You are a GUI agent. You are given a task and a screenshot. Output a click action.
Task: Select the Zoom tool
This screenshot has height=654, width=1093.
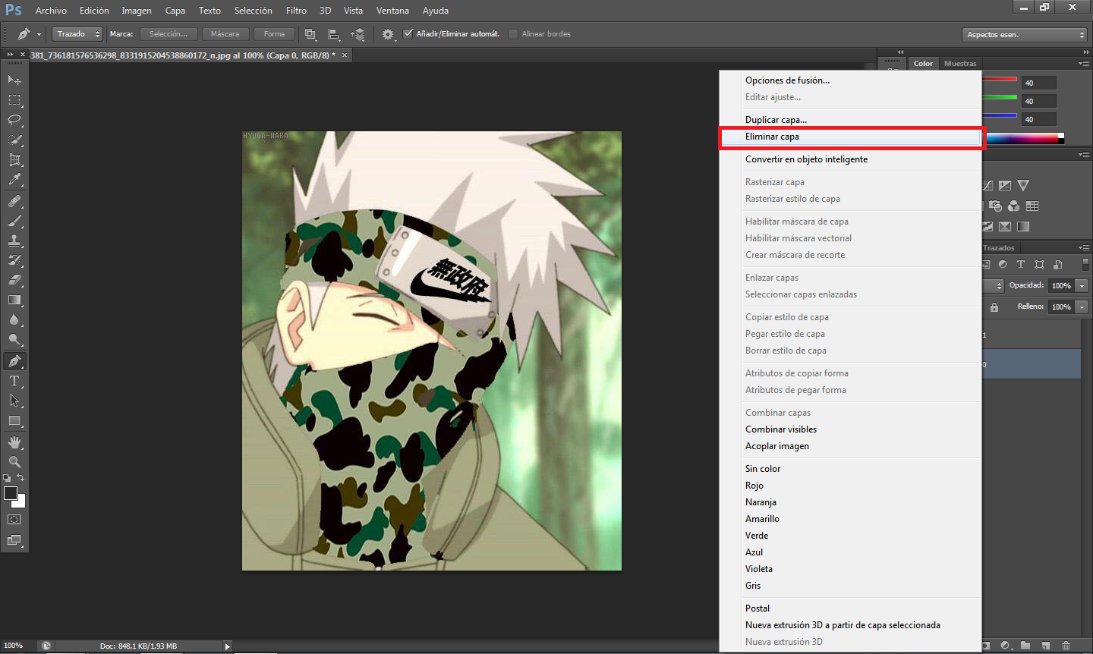[14, 461]
